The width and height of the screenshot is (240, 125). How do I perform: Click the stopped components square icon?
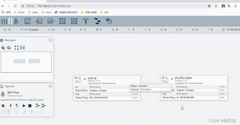(x=97, y=29)
